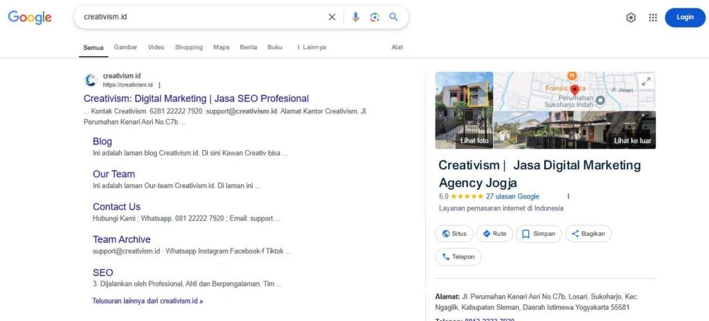The width and height of the screenshot is (709, 321).
Task: Open the SEO sitelink
Action: [x=102, y=273]
